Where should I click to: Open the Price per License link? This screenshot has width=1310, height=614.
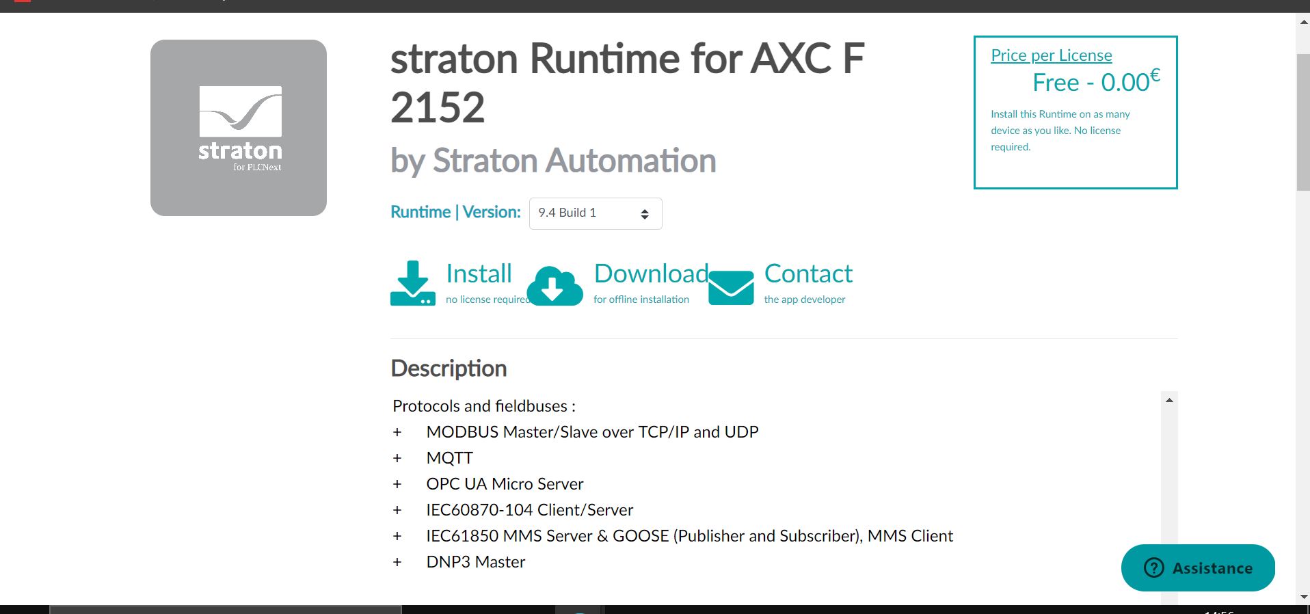coord(1051,55)
